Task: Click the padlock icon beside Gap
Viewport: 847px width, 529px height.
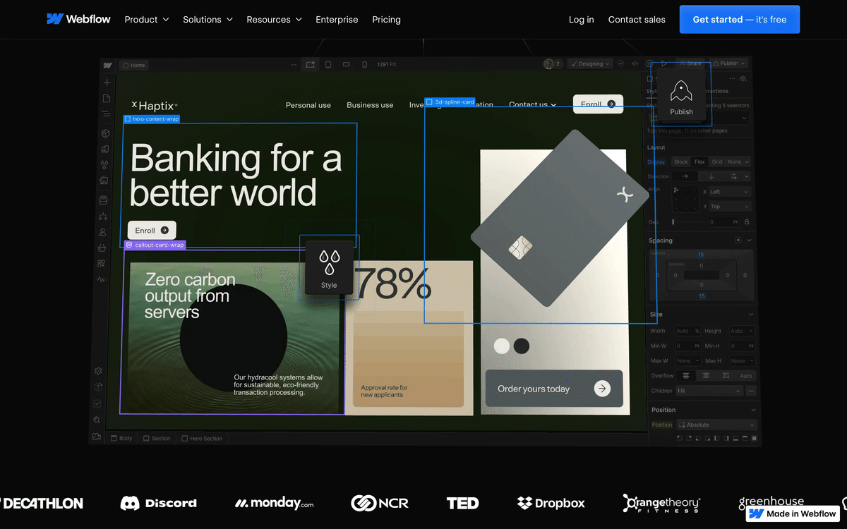Action: click(x=747, y=221)
